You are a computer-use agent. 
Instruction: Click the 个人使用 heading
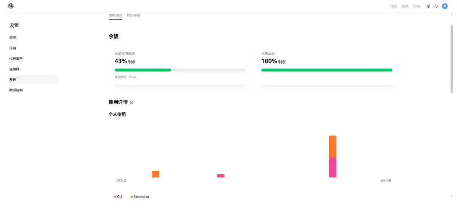(x=117, y=115)
